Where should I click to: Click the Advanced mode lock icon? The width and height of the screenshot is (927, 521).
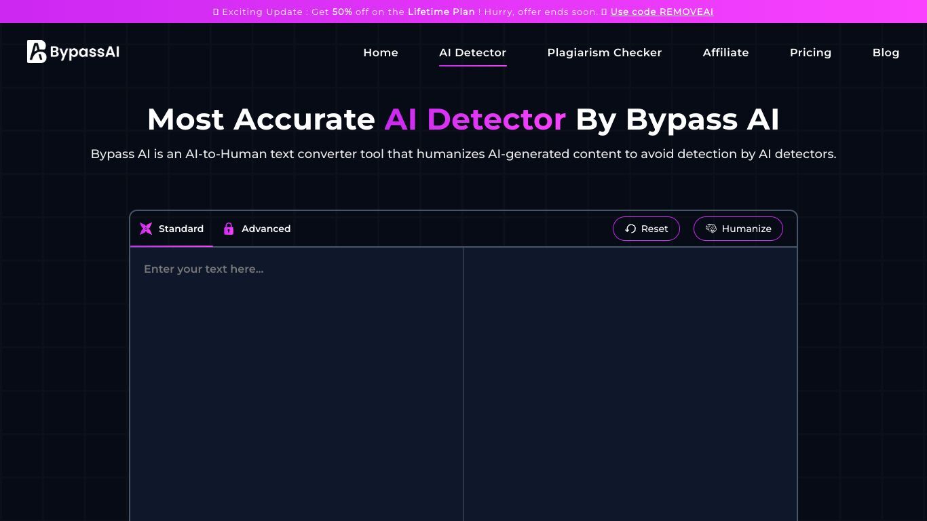[x=229, y=229]
